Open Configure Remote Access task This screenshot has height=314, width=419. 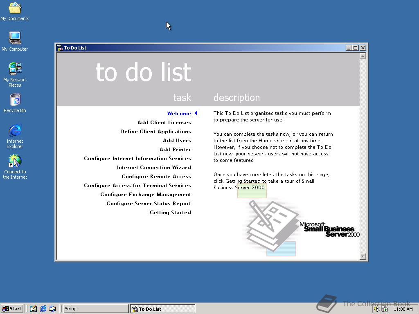tap(156, 177)
